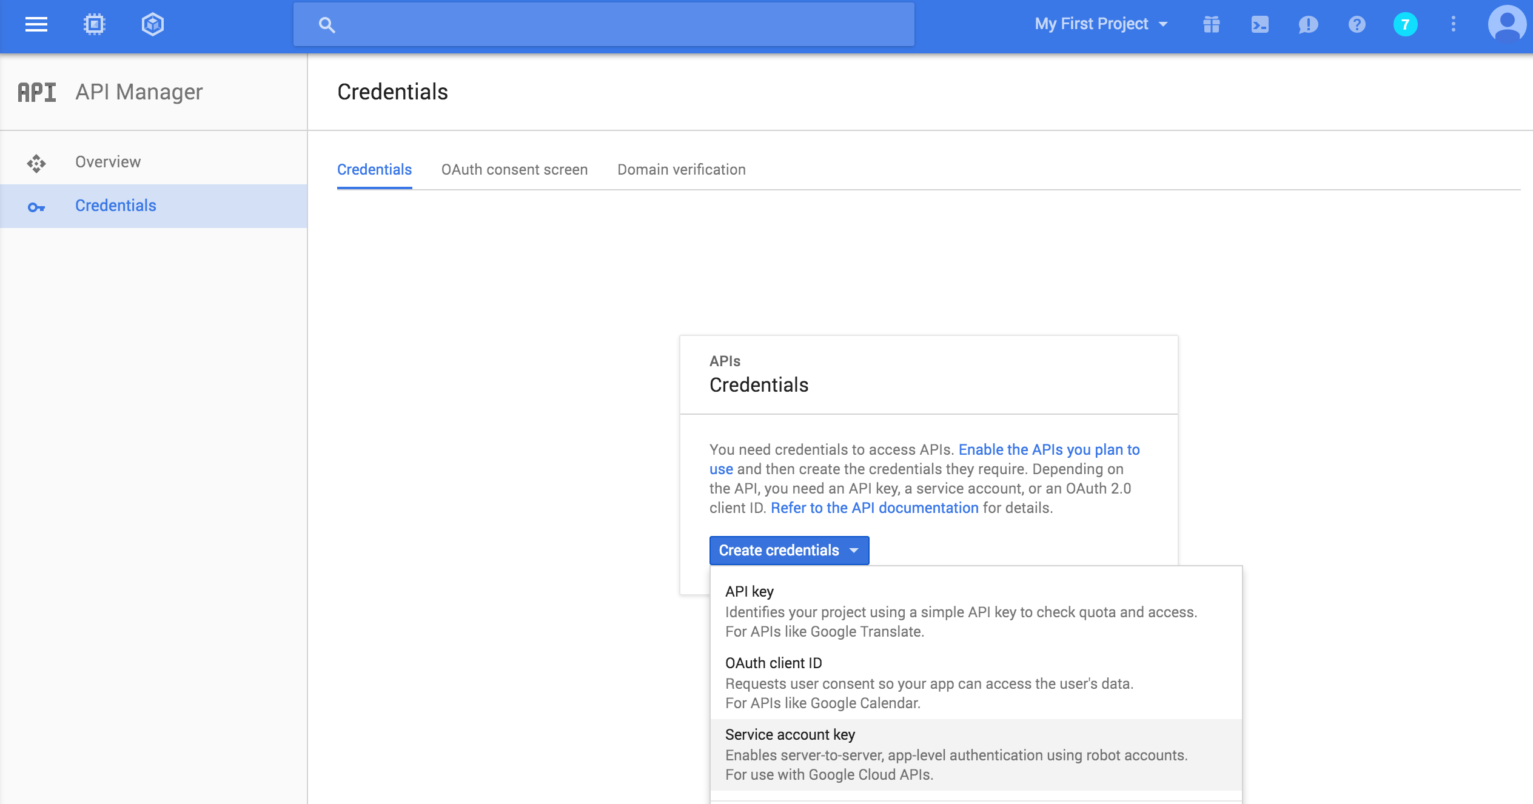Click the Compute Engine chip icon
Screen dimensions: 1533x804
94,24
